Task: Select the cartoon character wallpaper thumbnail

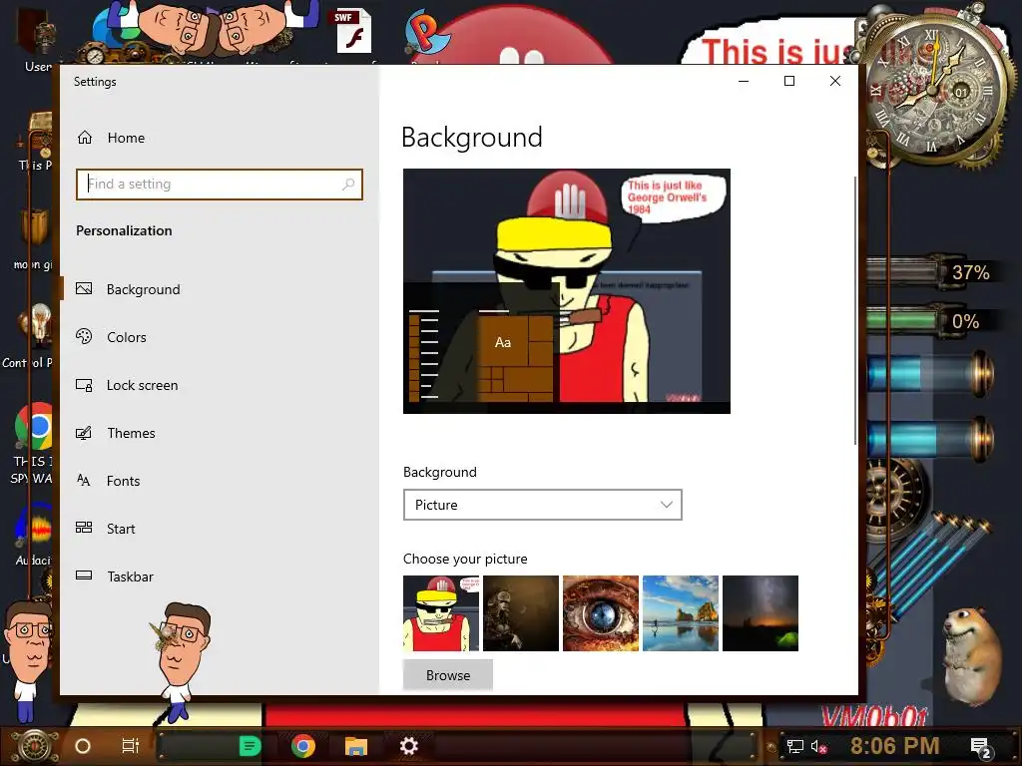Action: click(x=441, y=613)
